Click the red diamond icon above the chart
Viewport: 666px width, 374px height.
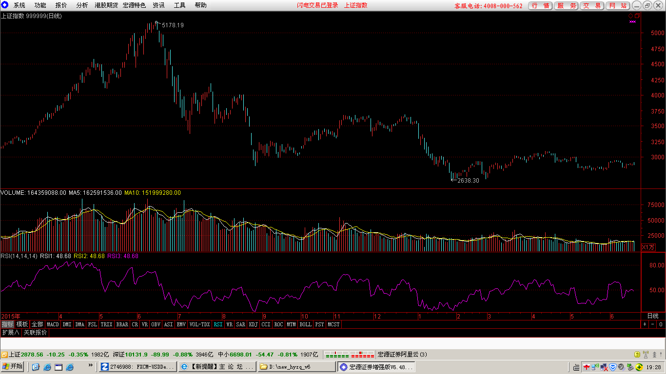[x=630, y=16]
